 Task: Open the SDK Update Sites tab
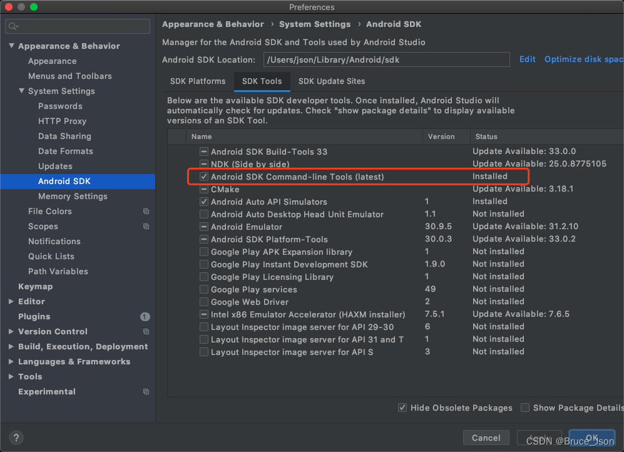[332, 81]
